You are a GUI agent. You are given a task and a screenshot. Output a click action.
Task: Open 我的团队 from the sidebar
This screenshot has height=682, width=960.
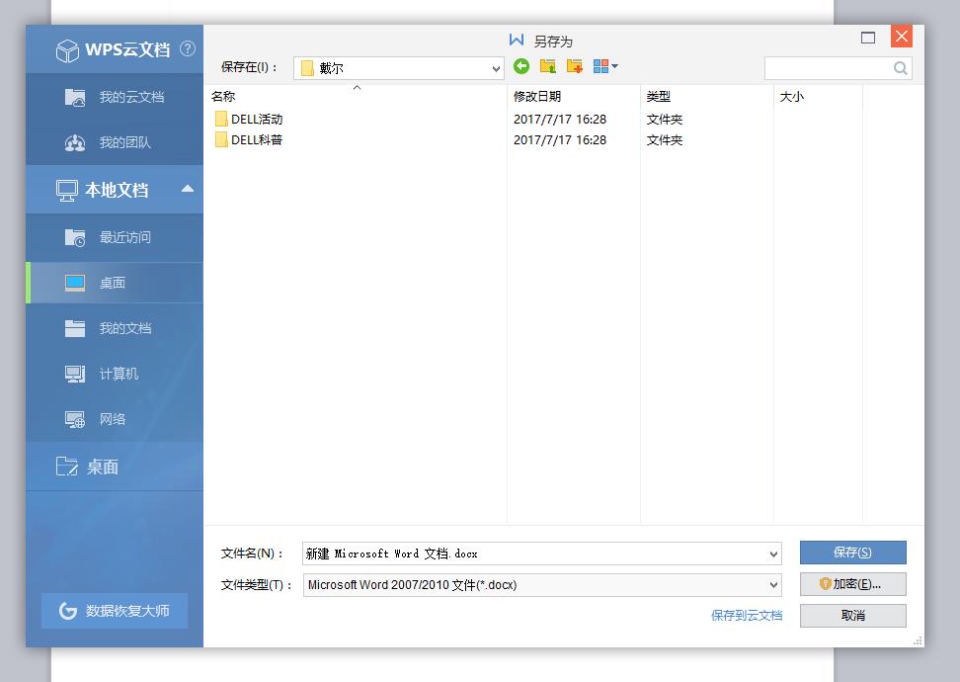[114, 142]
